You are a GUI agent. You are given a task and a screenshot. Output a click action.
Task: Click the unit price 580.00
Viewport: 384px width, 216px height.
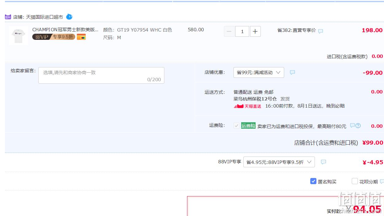pyautogui.click(x=196, y=30)
